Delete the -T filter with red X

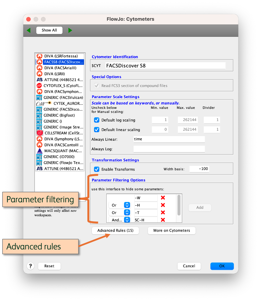163,213
